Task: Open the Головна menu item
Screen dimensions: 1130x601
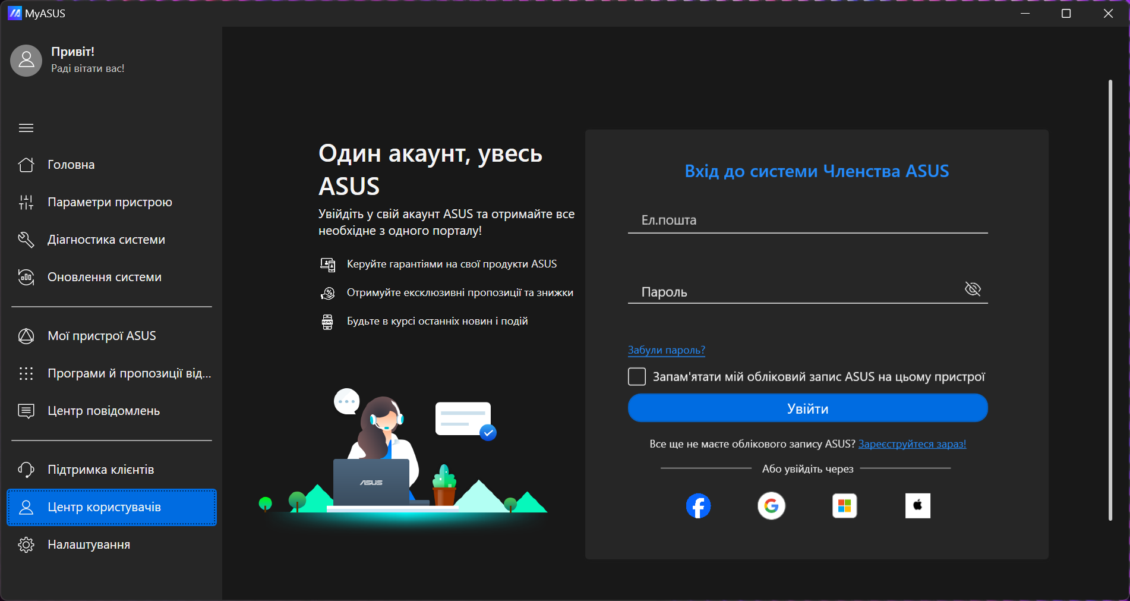Action: [x=112, y=165]
